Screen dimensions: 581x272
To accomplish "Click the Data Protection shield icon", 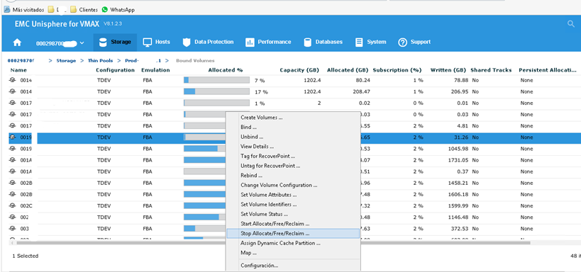I will [x=187, y=42].
